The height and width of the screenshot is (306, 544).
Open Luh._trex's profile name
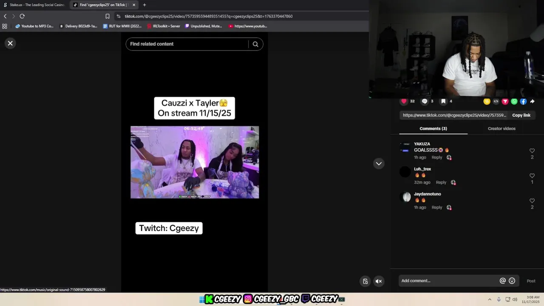tap(422, 169)
